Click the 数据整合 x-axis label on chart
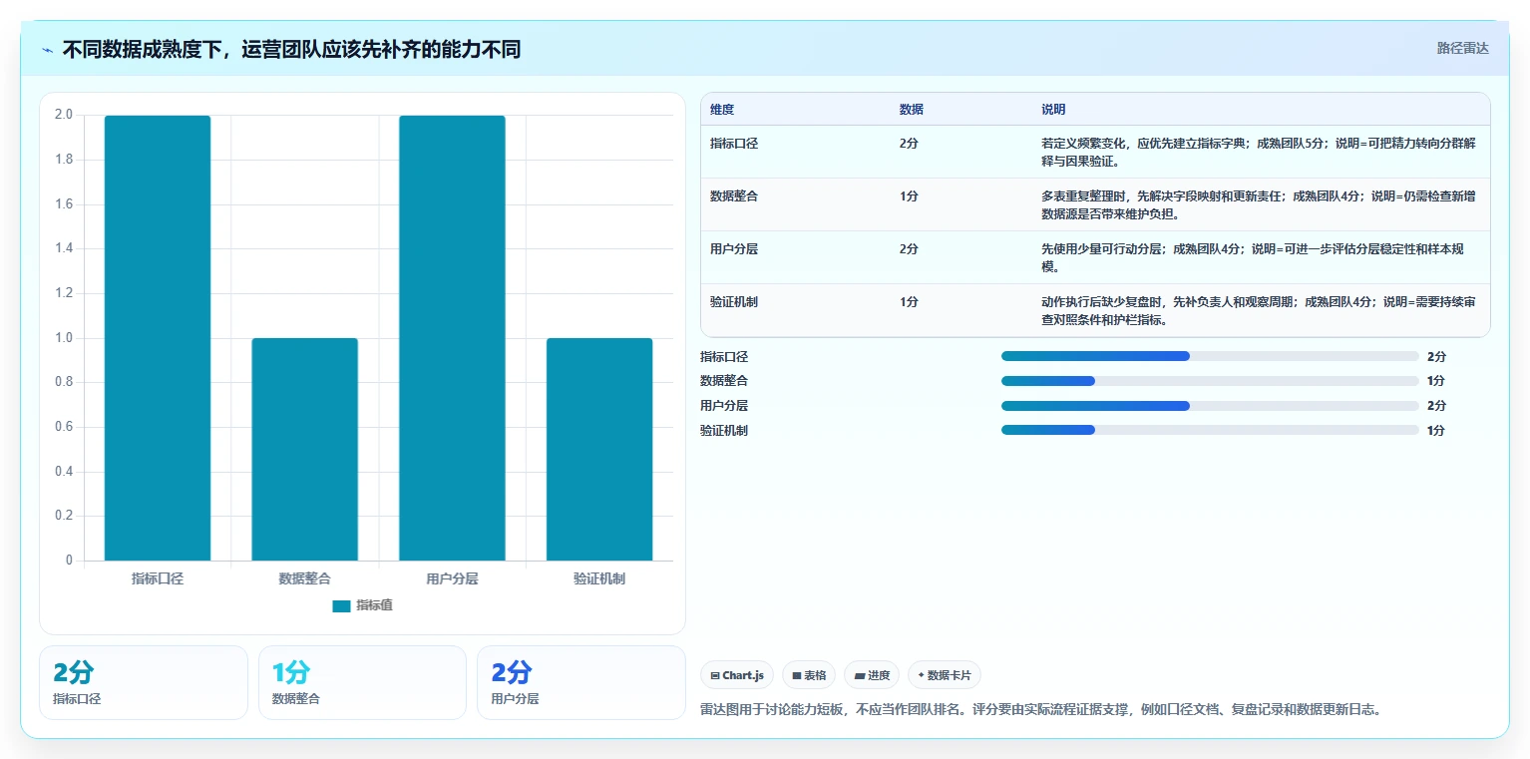The height and width of the screenshot is (759, 1530). pos(305,578)
